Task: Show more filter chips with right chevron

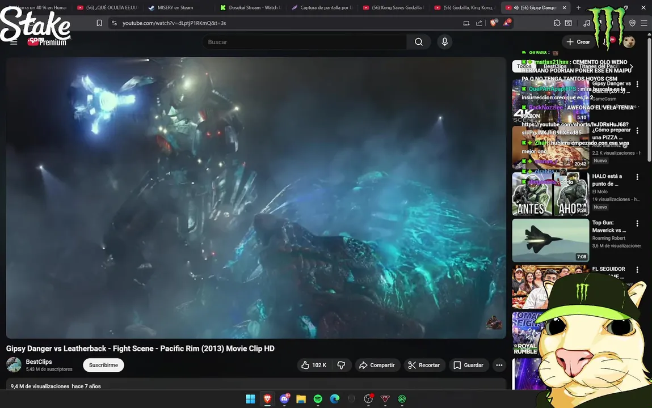Action: tap(631, 66)
